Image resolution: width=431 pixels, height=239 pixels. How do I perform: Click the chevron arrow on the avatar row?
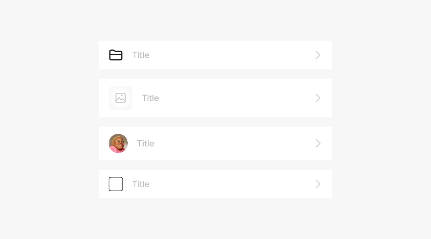318,143
